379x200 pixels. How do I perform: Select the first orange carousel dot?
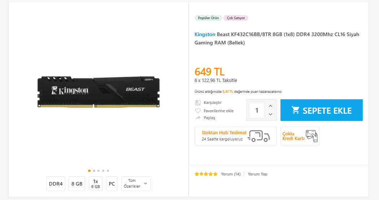point(89,170)
